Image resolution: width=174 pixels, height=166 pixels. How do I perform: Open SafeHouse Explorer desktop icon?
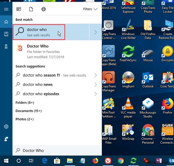pos(128,7)
